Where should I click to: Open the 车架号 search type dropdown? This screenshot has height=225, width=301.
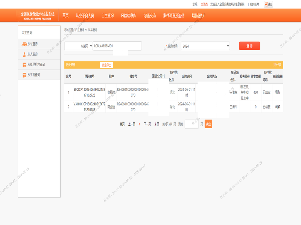[79, 46]
